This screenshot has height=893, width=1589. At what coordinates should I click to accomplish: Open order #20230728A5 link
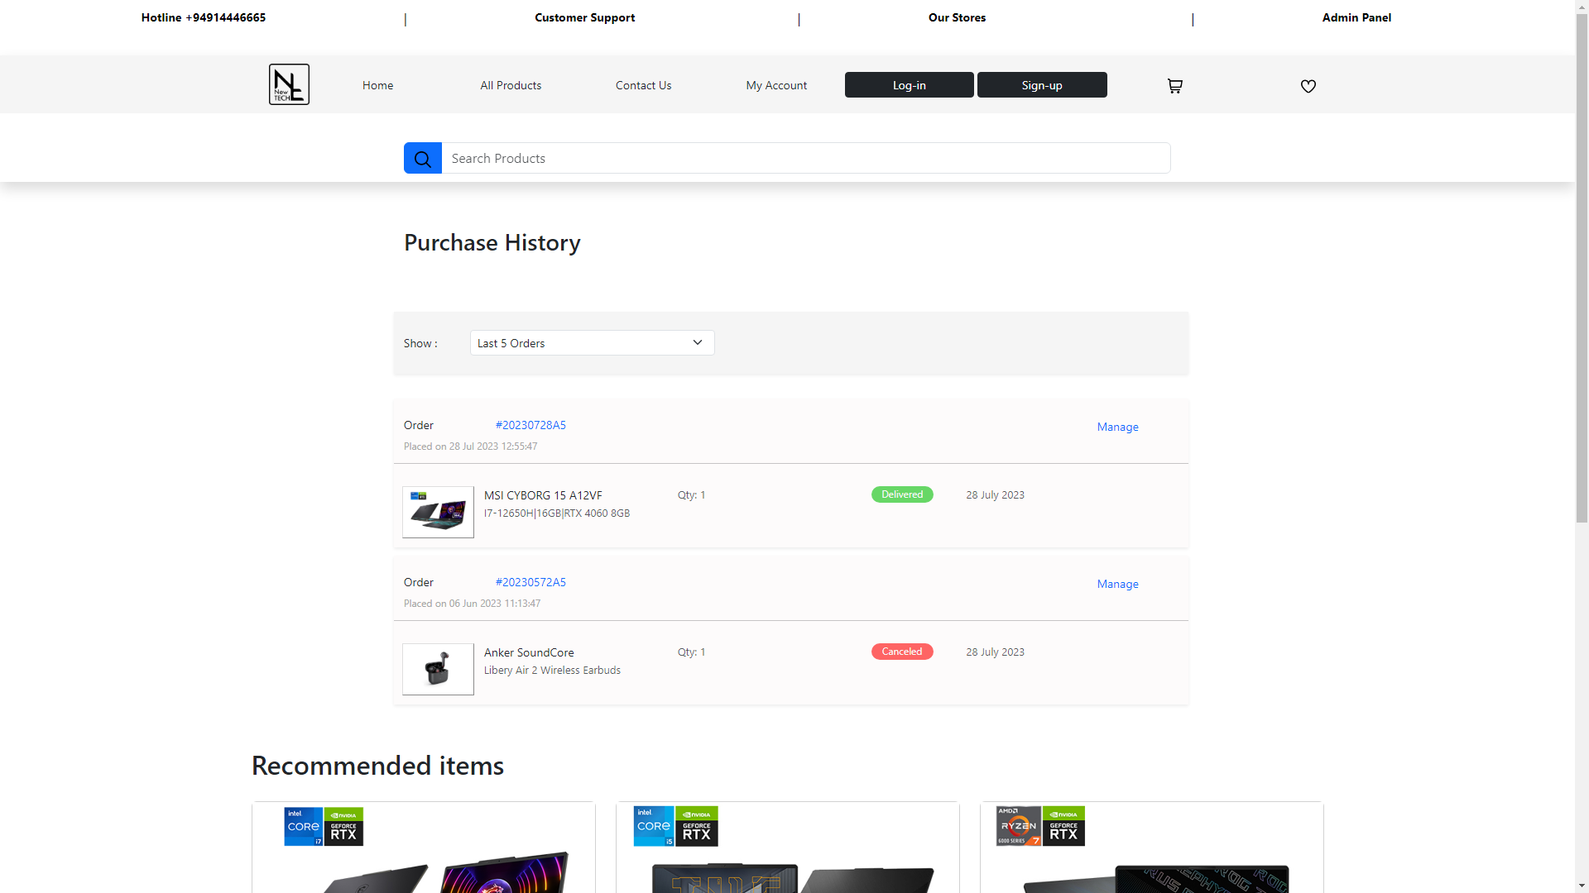(530, 425)
